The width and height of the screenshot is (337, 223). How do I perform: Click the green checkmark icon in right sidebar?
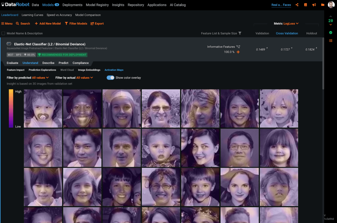(330, 33)
